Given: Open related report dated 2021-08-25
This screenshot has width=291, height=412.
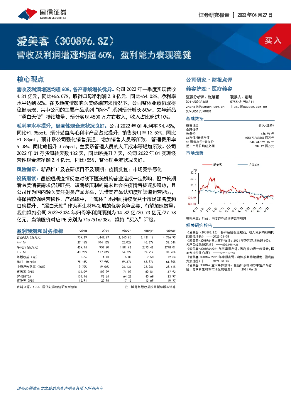Looking at the screenshot, I should 230,259.
